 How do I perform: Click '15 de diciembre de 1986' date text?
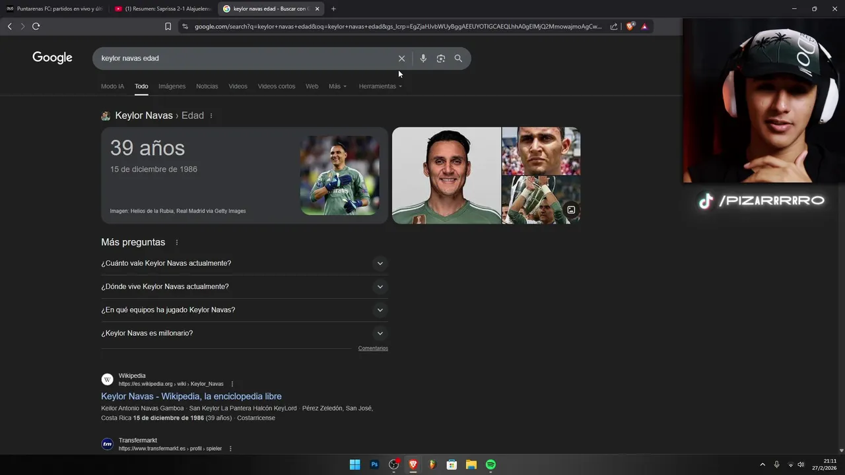click(154, 170)
